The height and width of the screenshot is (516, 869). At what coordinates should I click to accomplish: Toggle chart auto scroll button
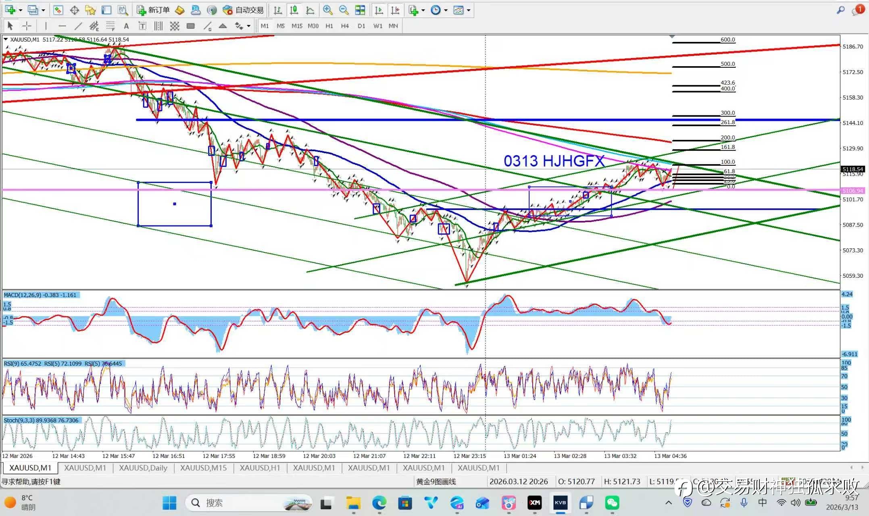379,10
